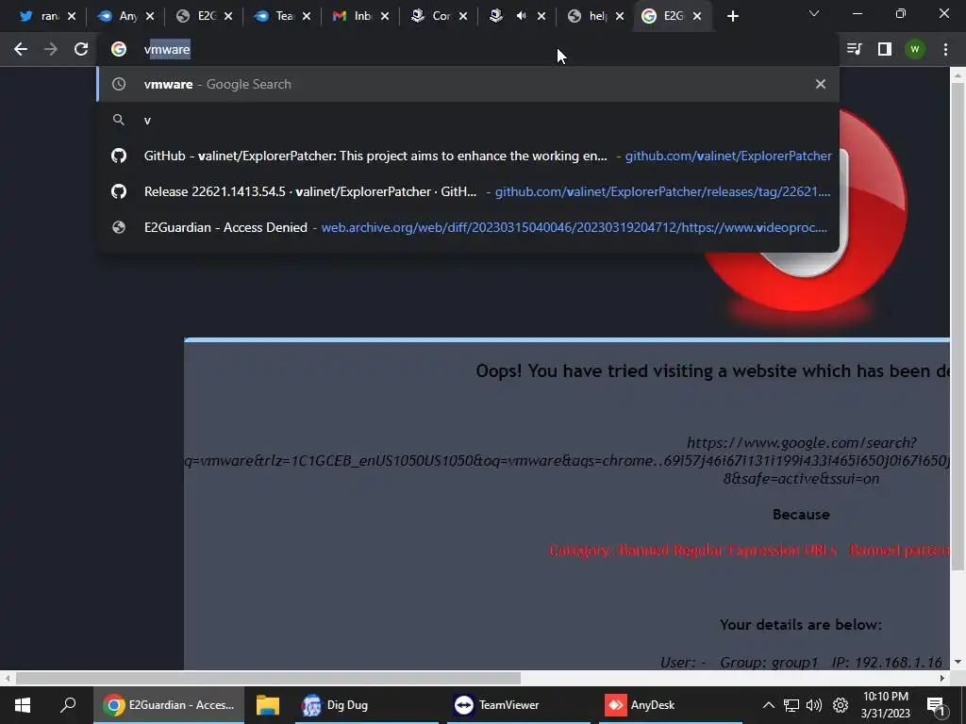Click the volume icon in system tray
This screenshot has height=724, width=966.
[x=814, y=705]
